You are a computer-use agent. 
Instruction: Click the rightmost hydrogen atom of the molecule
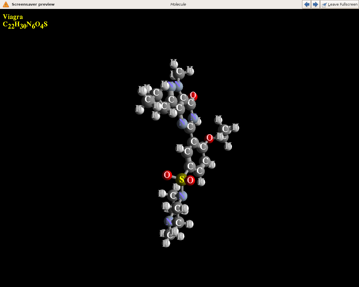click(235, 128)
